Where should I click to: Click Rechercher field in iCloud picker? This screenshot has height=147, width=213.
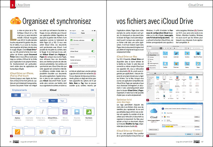click(x=63, y=95)
